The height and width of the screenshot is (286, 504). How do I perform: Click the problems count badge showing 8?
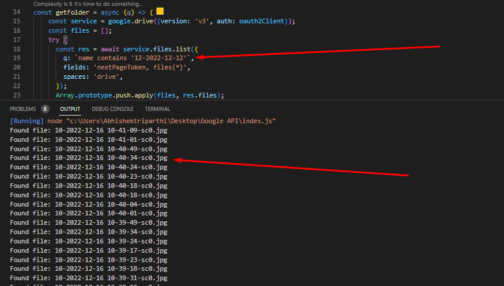(45, 109)
